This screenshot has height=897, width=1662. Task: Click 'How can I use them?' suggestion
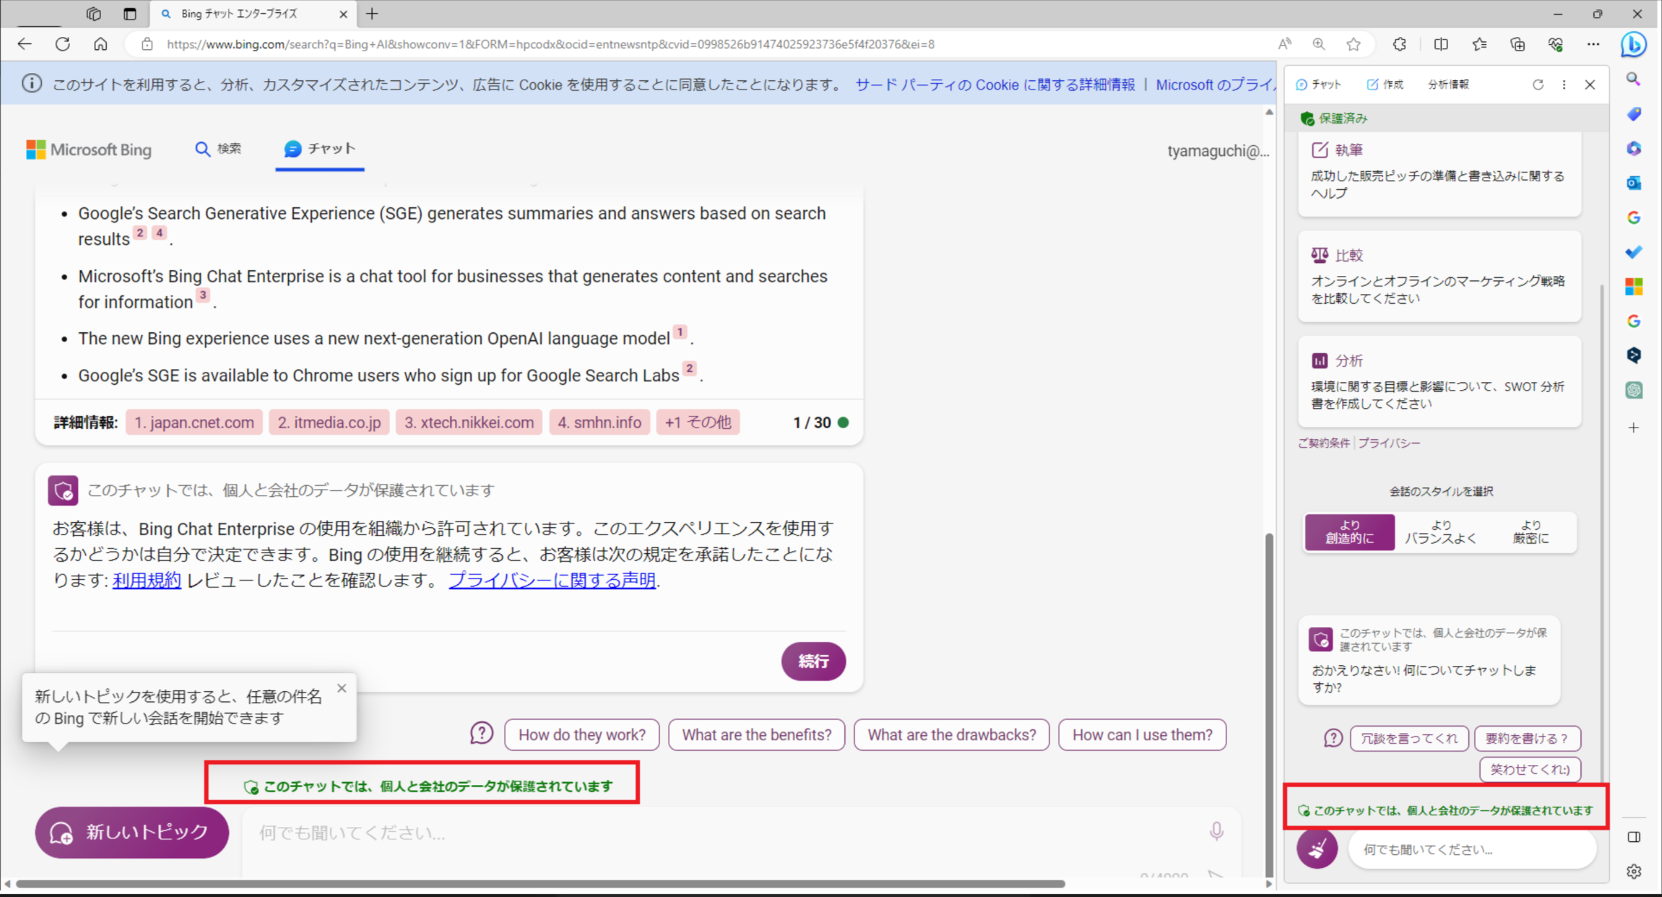1142,734
